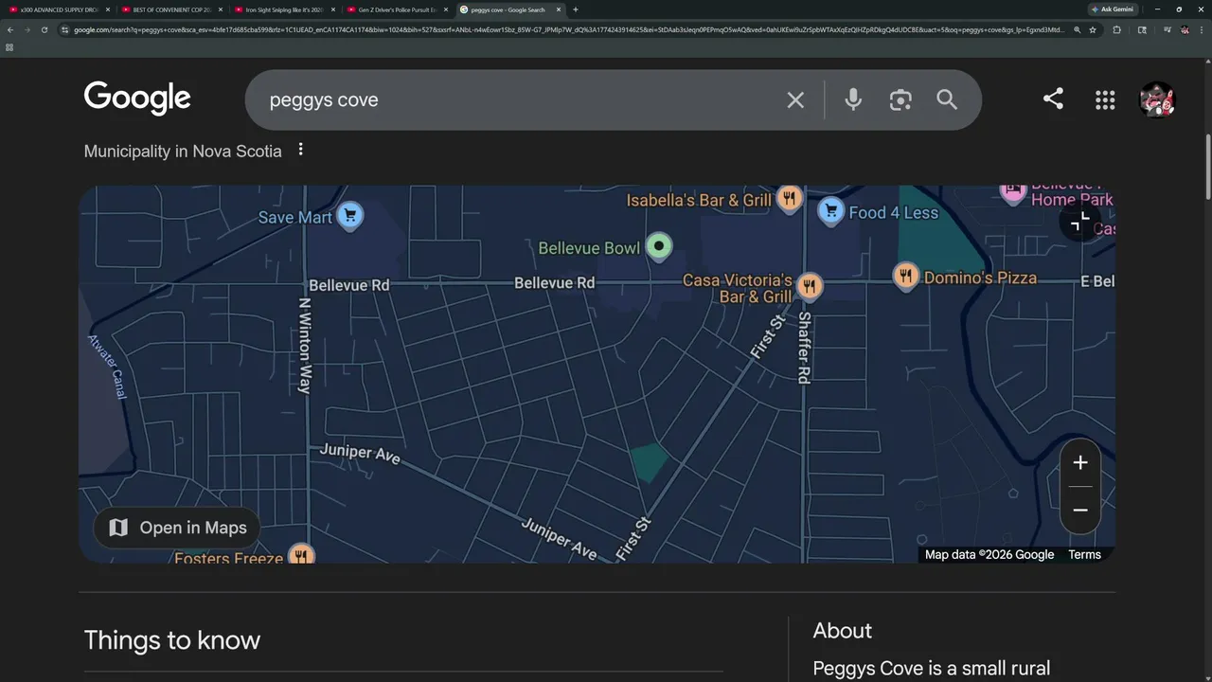Clear the search box with the X icon
The image size is (1212, 682).
click(x=795, y=99)
